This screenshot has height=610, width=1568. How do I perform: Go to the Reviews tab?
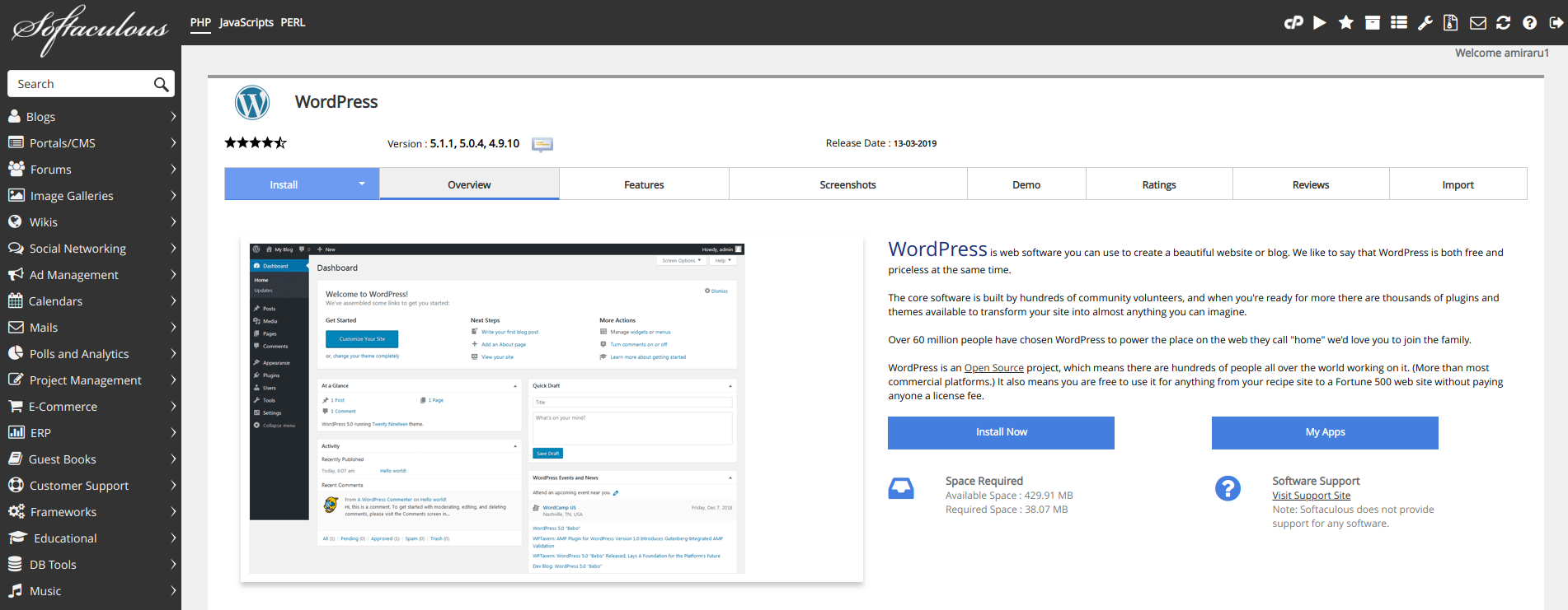coord(1311,184)
